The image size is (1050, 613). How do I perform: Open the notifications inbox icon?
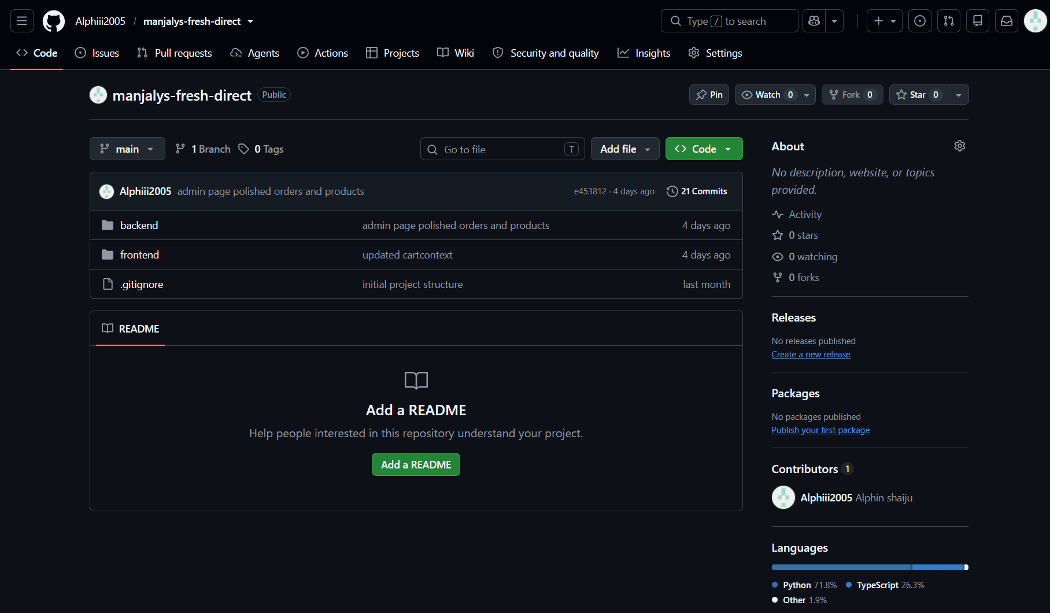[x=1007, y=21]
